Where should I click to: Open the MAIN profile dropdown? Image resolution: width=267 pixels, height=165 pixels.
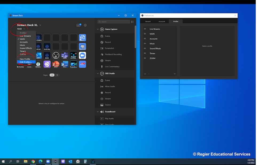pos(21,29)
